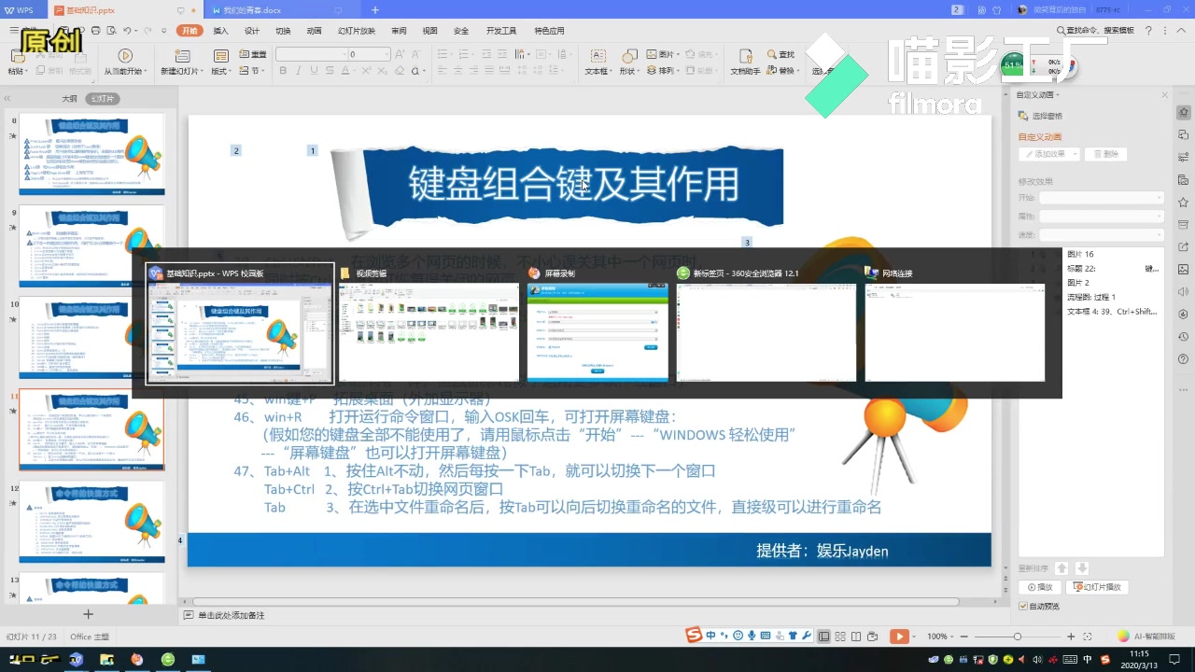Close the 自定义动画 panel
This screenshot has width=1195, height=672.
[1164, 95]
